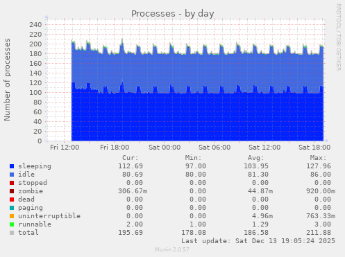Click sleeping maximum value 127.96

319,166
